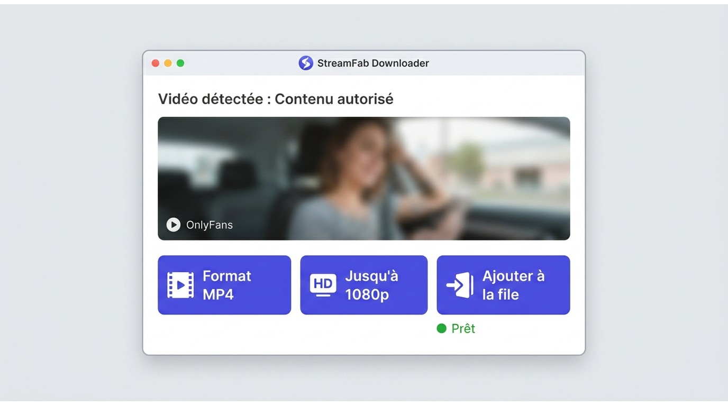This screenshot has height=406, width=728.
Task: Click the Prêt status text
Action: pyautogui.click(x=463, y=328)
